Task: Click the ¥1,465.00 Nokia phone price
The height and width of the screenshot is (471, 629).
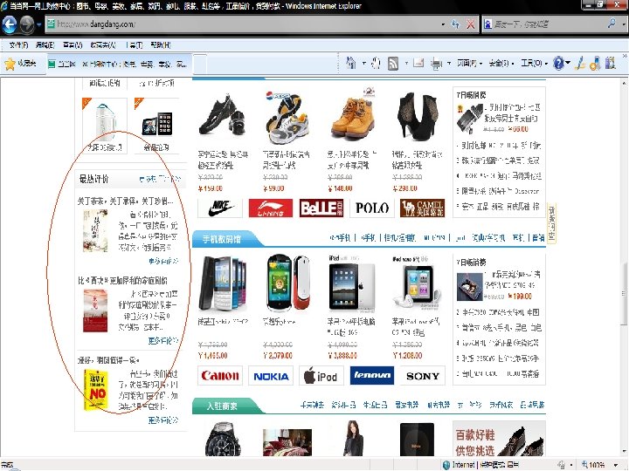Action: tap(212, 355)
